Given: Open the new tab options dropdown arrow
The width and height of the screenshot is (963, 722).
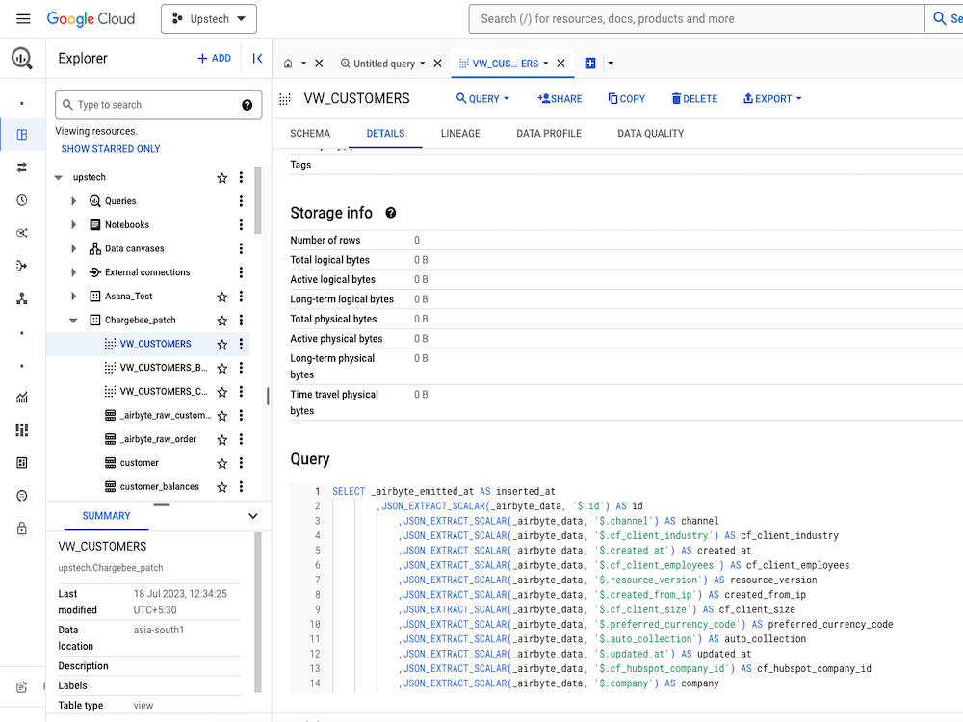Looking at the screenshot, I should pos(611,64).
